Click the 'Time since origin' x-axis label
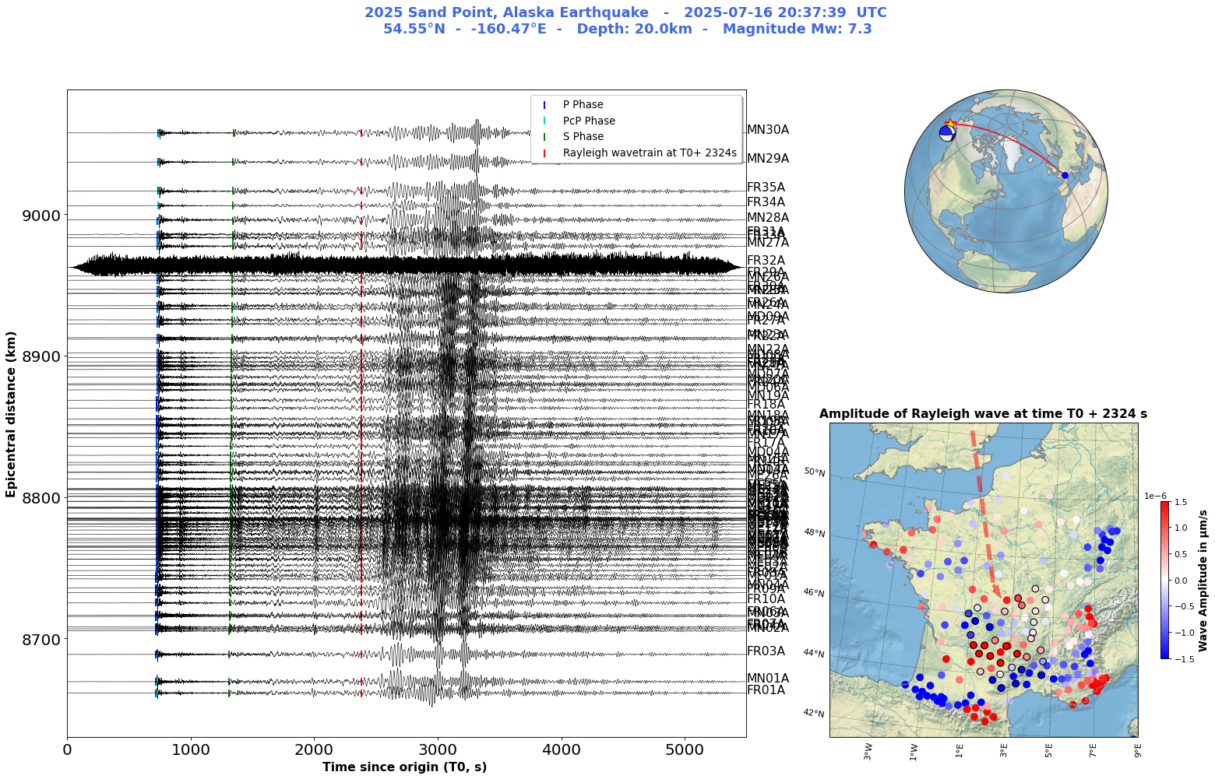 click(404, 767)
